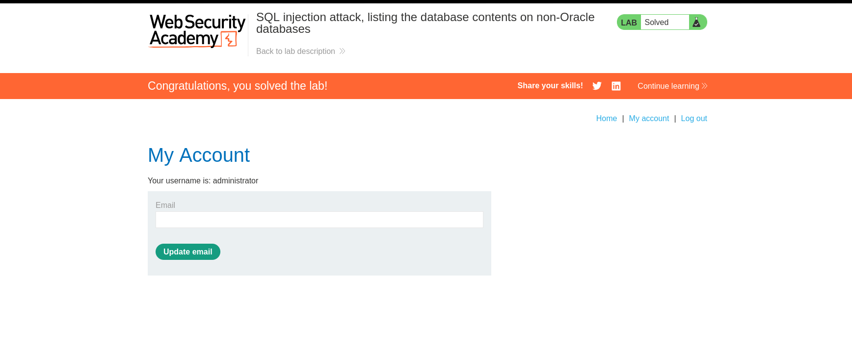Viewport: 852px width, 354px height.
Task: Open the Back to lab description link
Action: [x=295, y=51]
